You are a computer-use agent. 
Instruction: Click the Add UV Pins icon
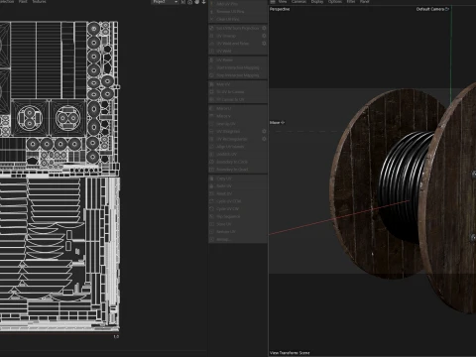pyautogui.click(x=212, y=4)
